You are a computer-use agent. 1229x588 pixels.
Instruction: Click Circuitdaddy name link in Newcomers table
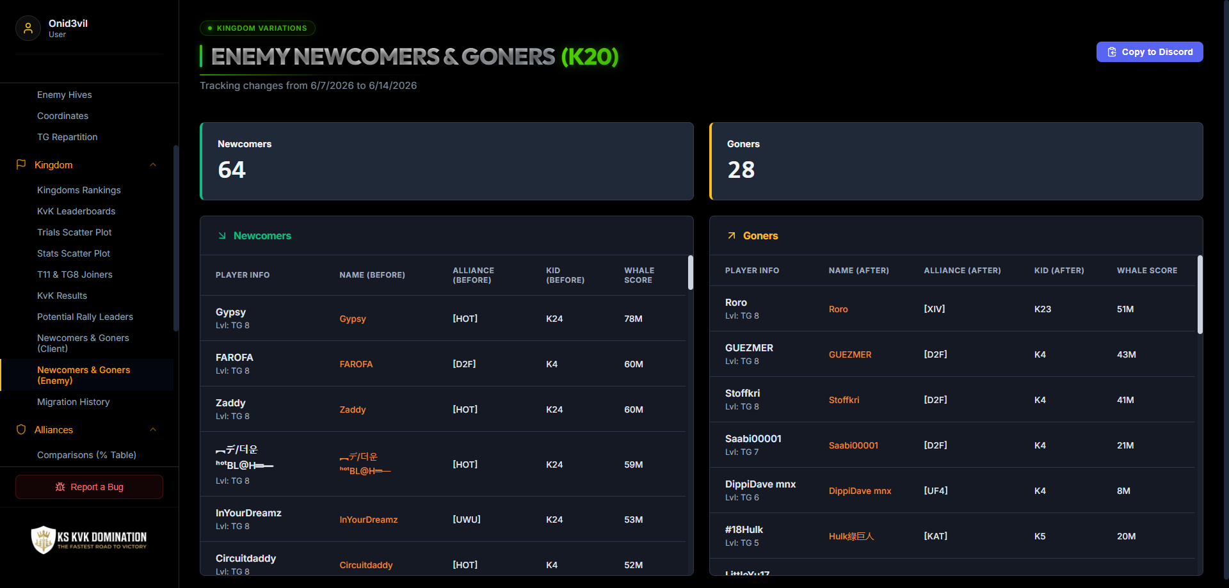pyautogui.click(x=366, y=565)
